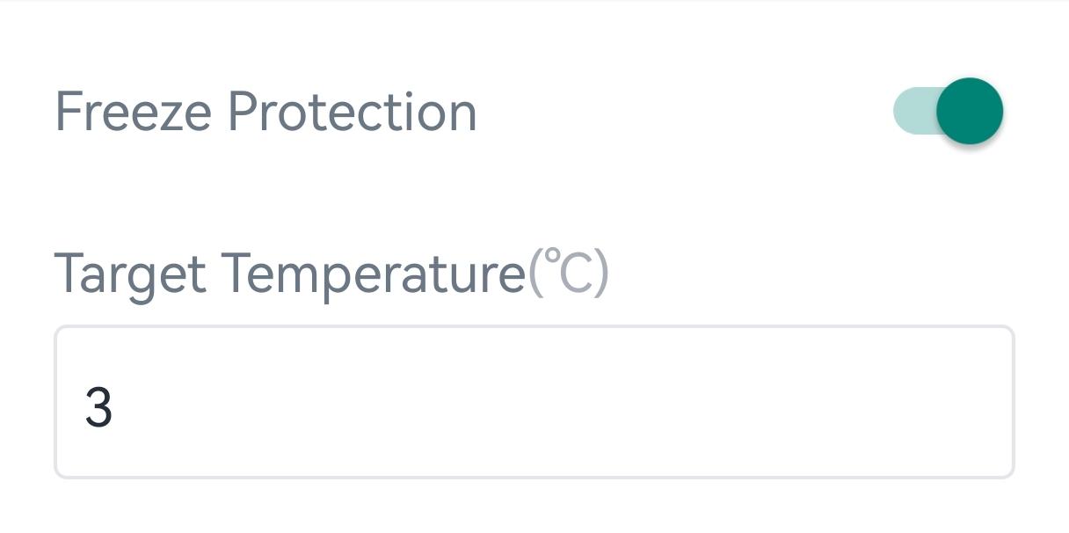
Task: Click the Target Temperature label
Action: pos(290,274)
